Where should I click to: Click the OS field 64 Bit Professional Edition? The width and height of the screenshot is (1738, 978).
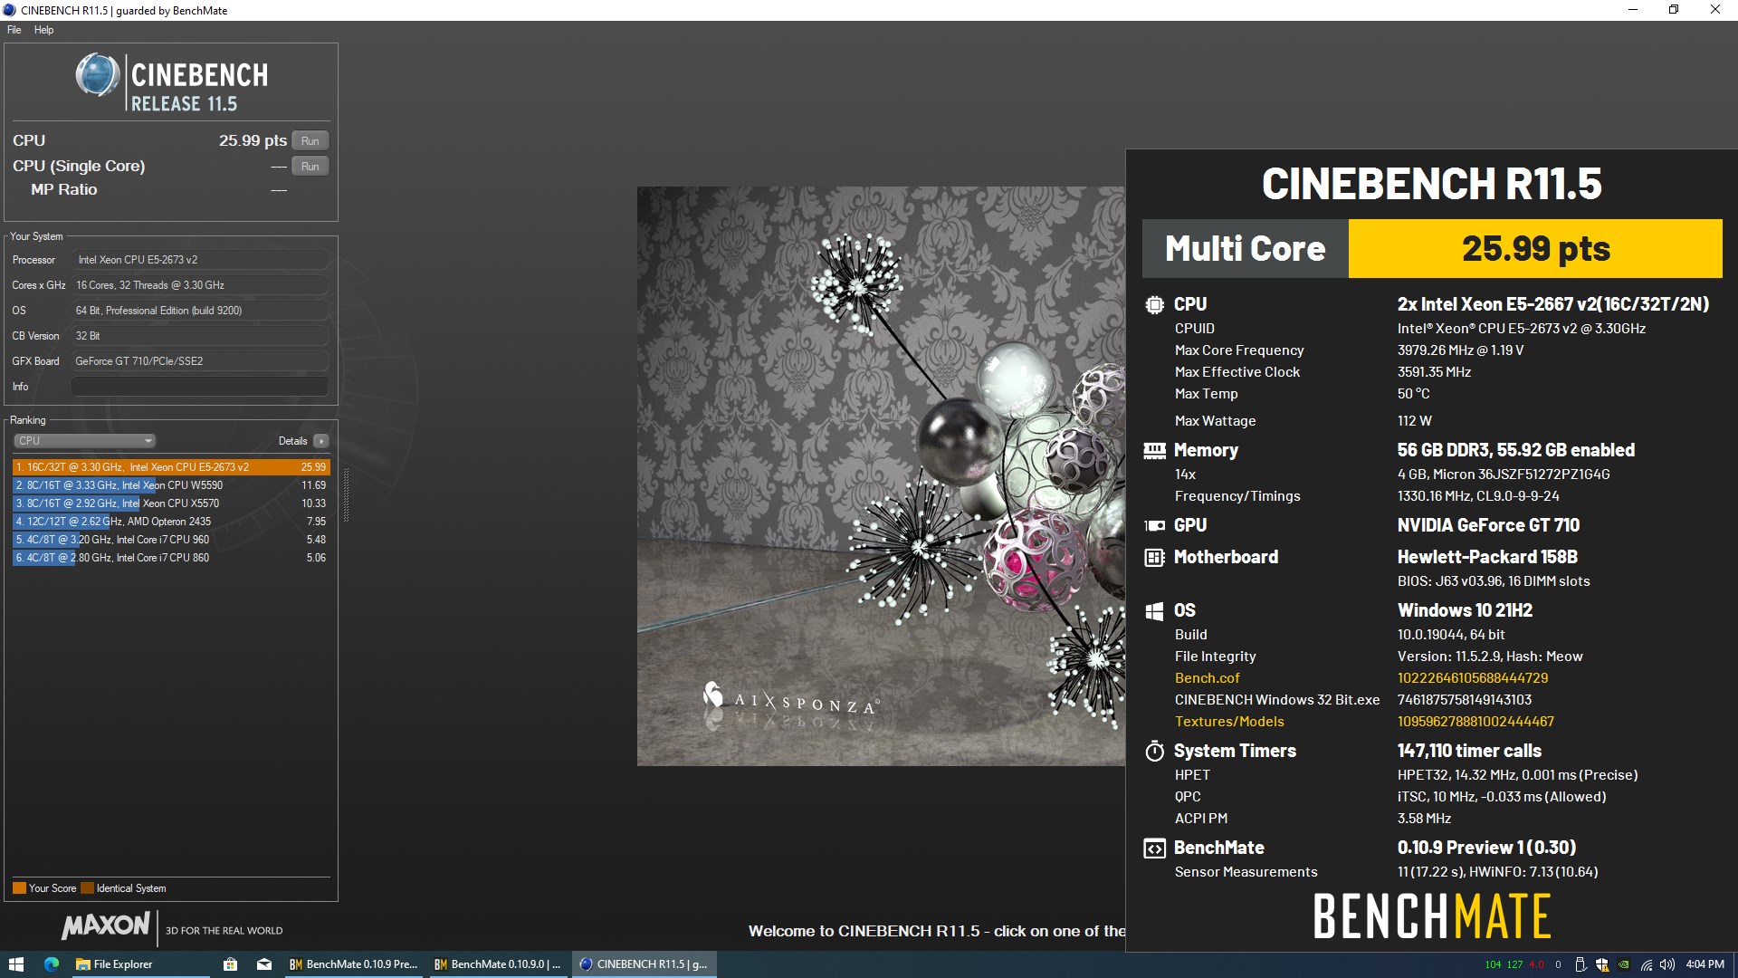point(199,311)
